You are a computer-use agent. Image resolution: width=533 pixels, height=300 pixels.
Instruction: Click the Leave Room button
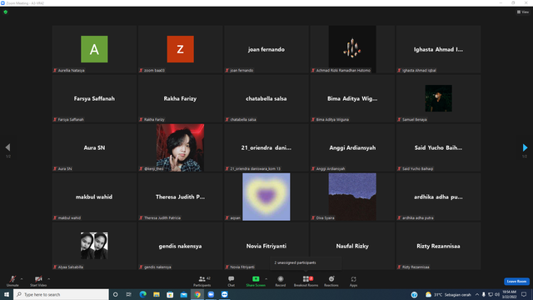click(x=516, y=282)
